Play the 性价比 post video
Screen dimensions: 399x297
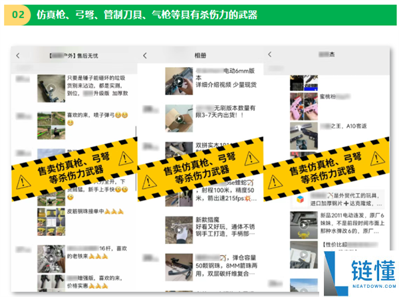pyautogui.click(x=304, y=254)
